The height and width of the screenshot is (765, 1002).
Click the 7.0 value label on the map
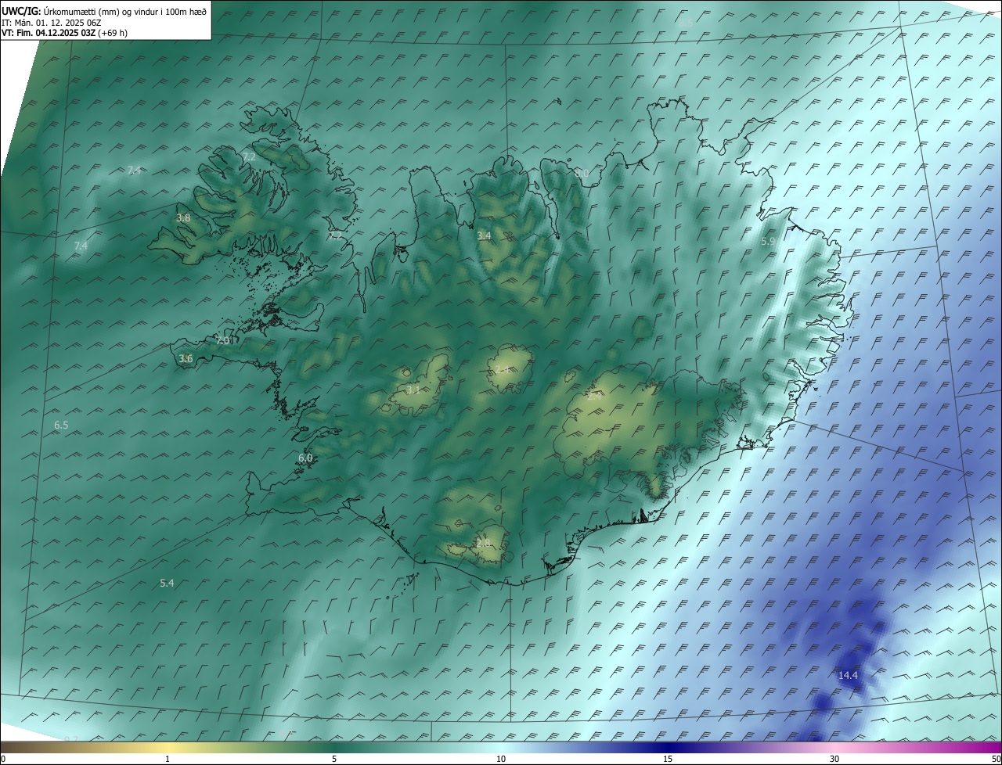223,341
